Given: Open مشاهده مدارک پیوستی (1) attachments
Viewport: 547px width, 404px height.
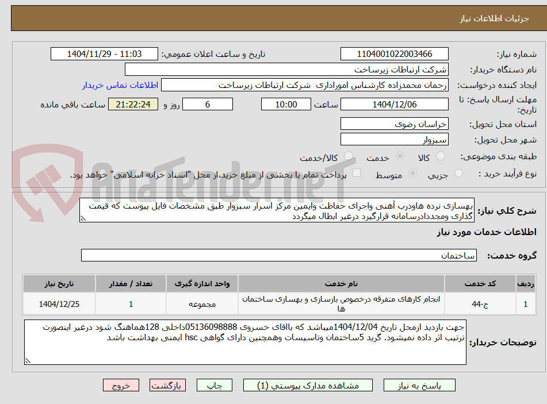Looking at the screenshot, I should tap(308, 385).
